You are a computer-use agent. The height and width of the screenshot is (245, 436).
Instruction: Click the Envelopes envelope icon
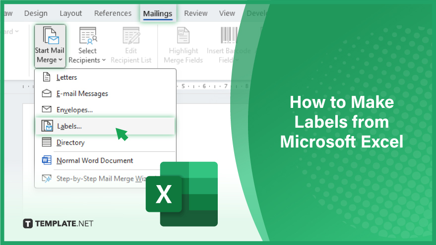click(47, 109)
